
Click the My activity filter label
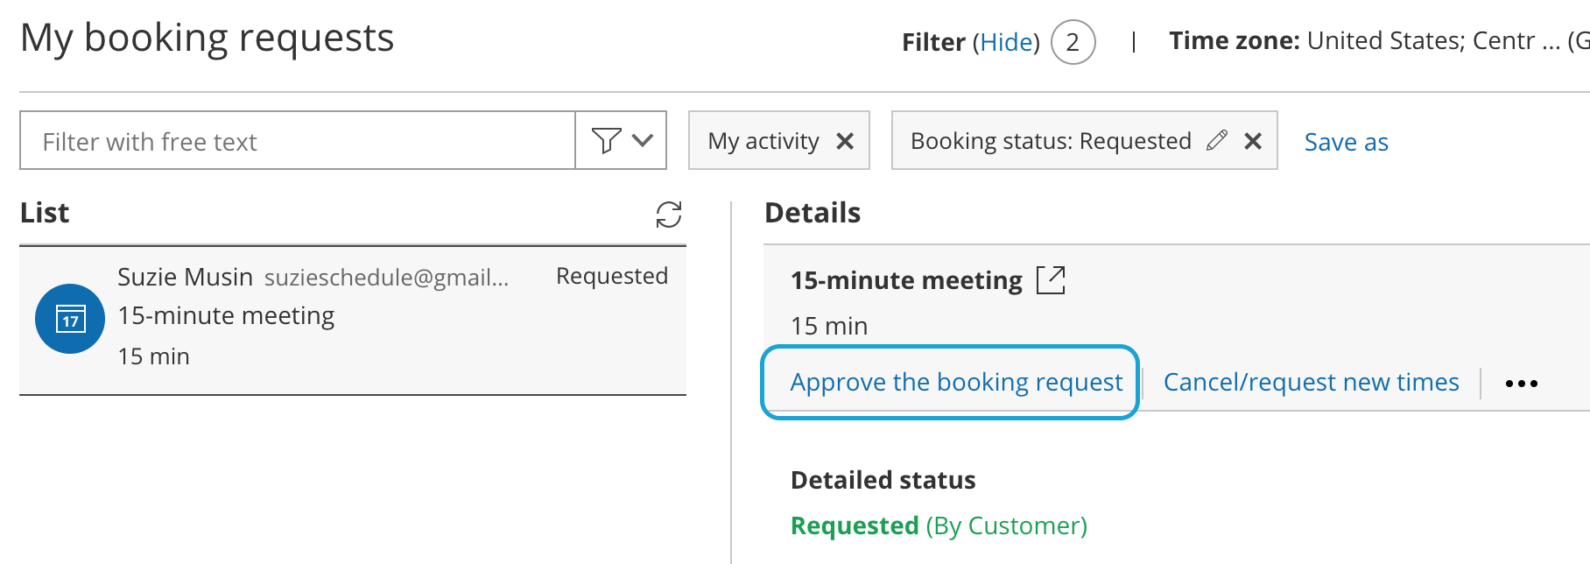pos(763,141)
